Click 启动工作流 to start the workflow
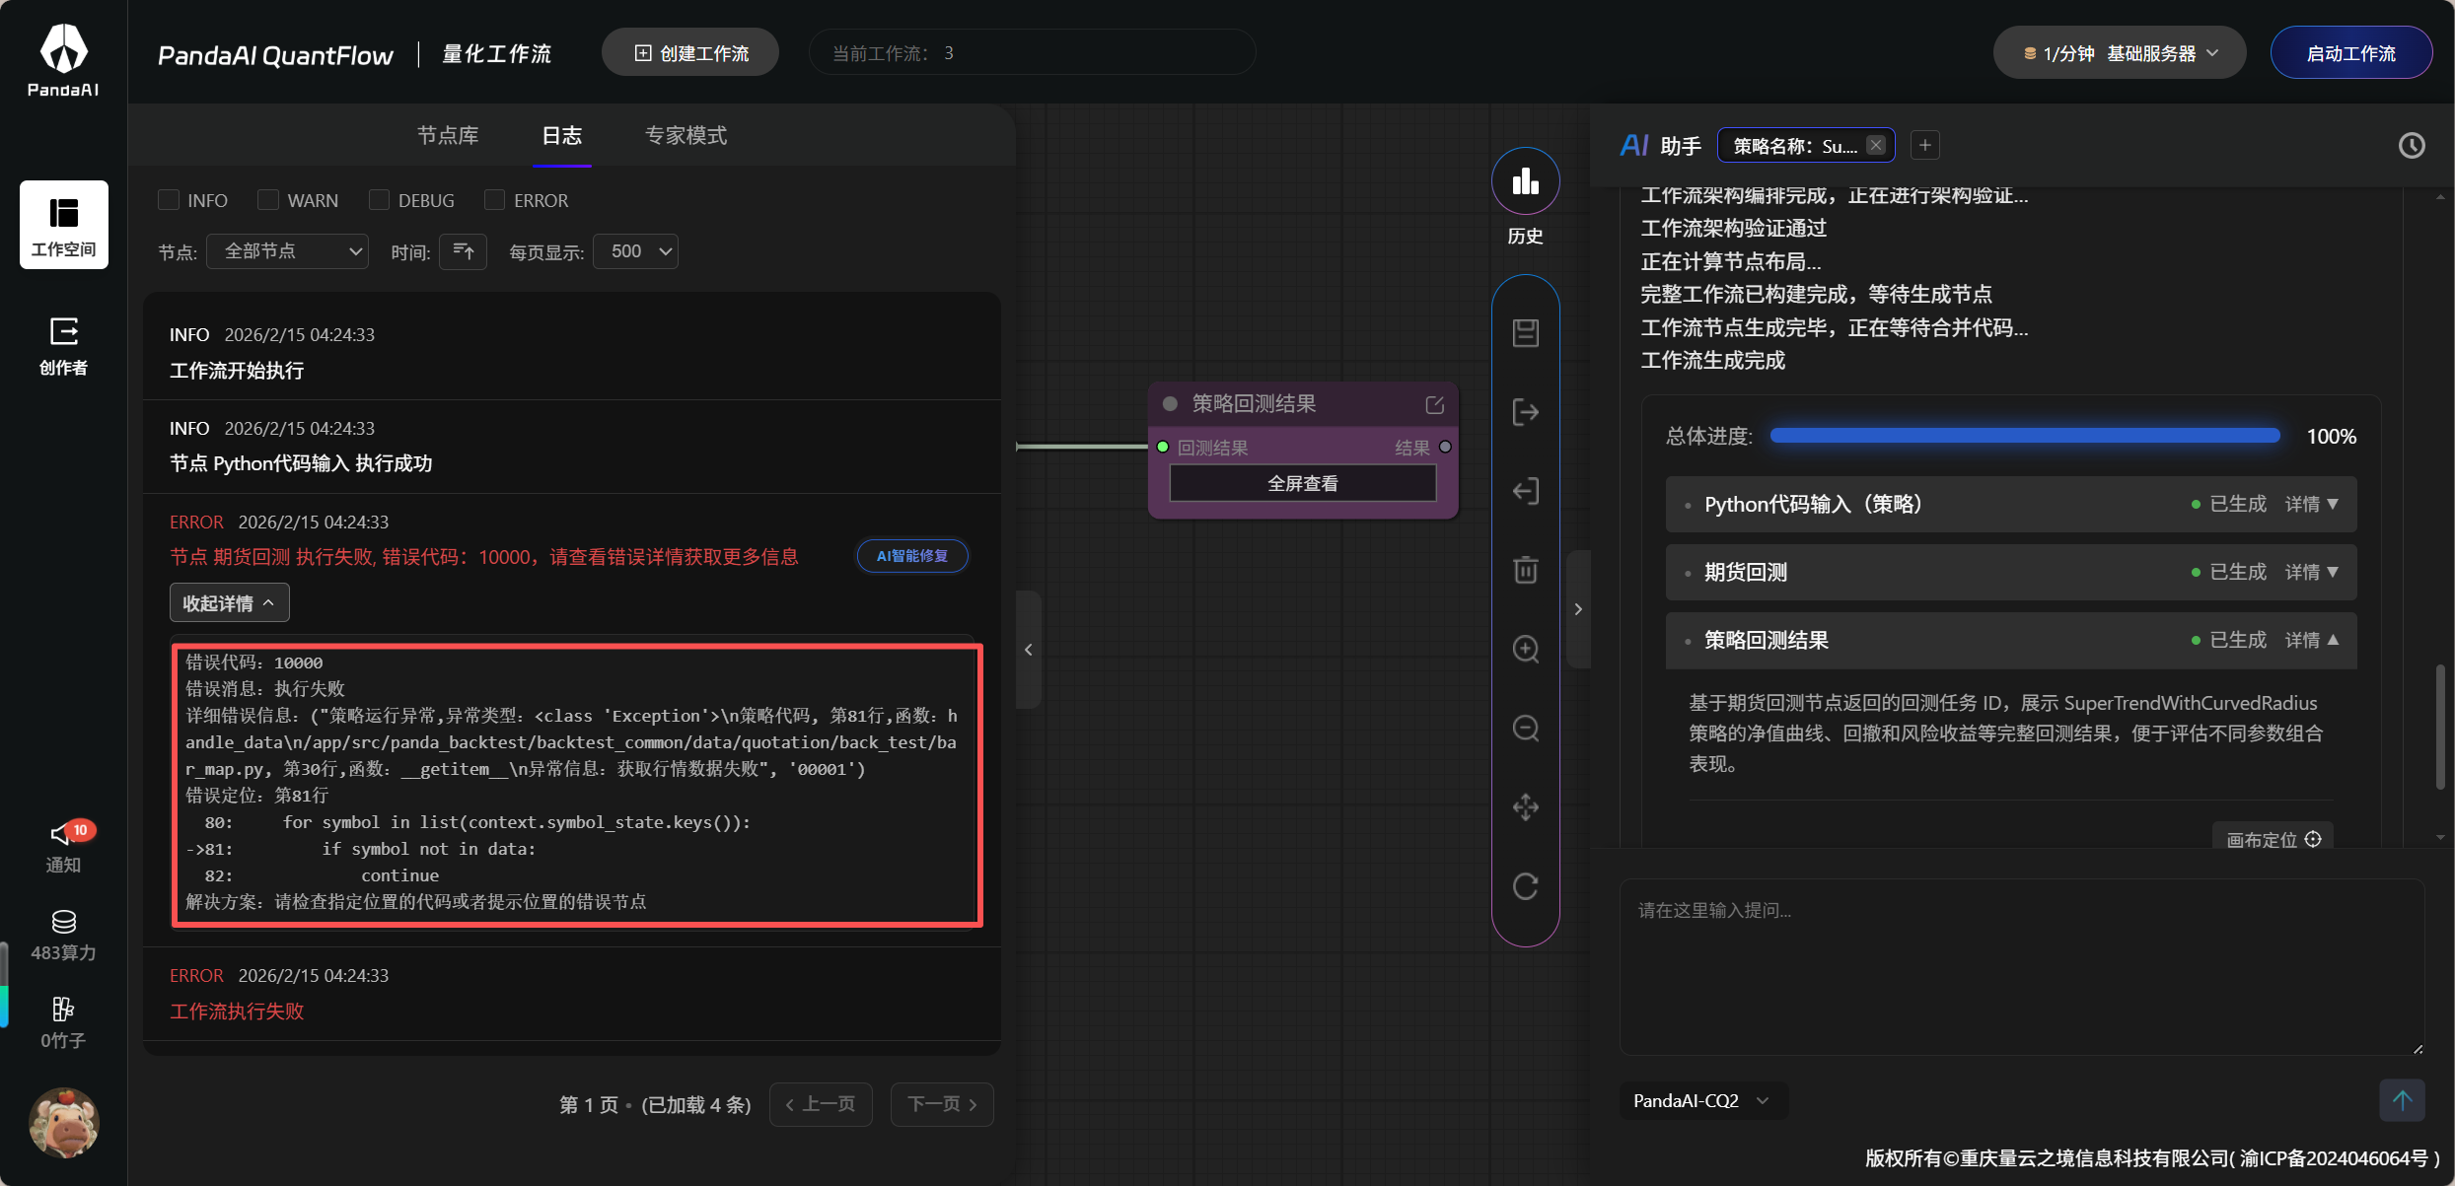Viewport: 2455px width, 1186px height. 2350,53
